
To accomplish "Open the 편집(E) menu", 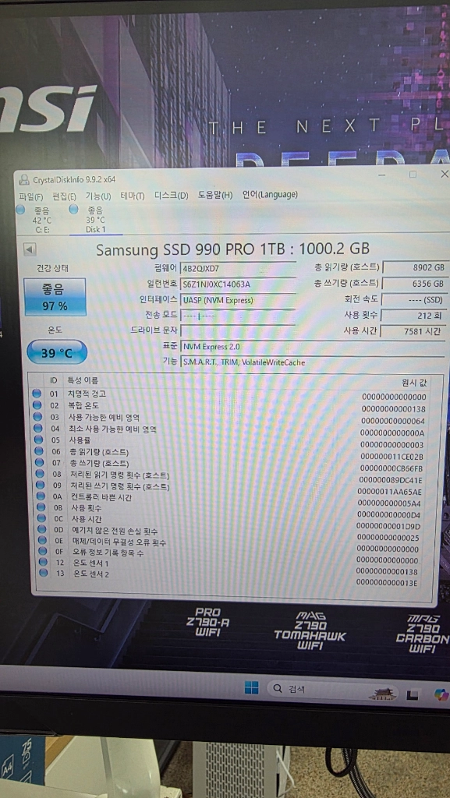I will point(64,196).
